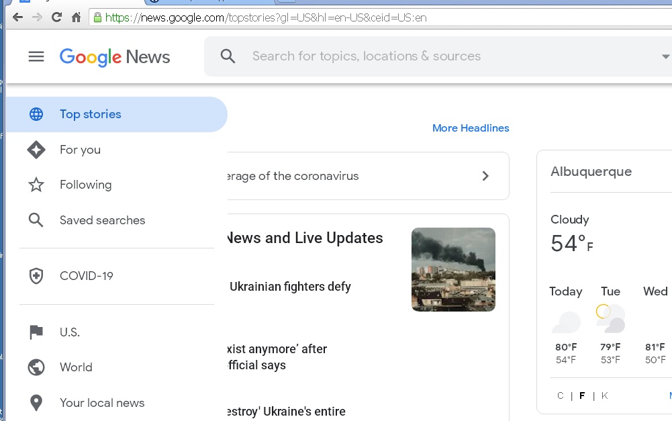Select the U.S. news section
672x421 pixels.
(117, 332)
